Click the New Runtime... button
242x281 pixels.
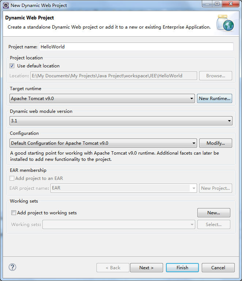point(215,98)
